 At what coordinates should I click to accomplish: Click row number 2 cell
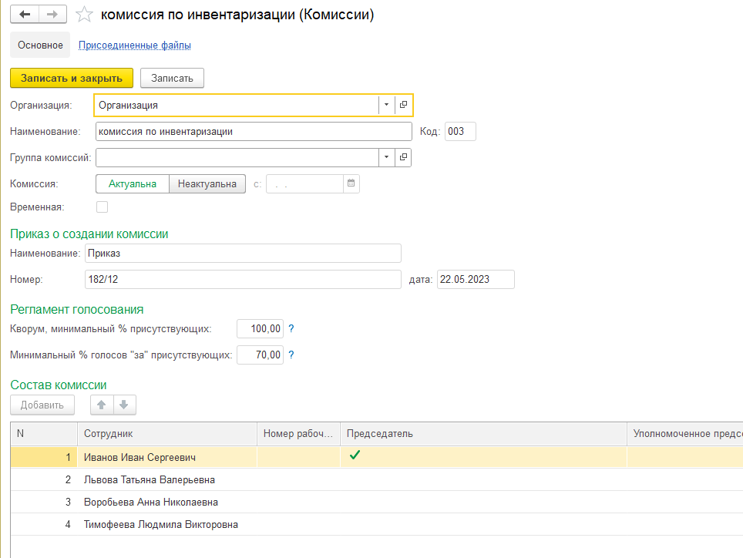[x=44, y=479]
